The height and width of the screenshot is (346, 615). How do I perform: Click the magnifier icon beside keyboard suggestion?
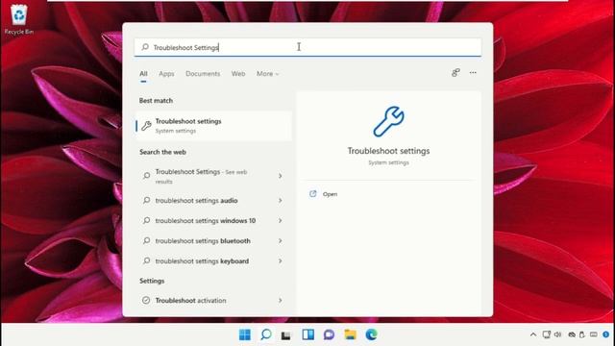(x=146, y=260)
